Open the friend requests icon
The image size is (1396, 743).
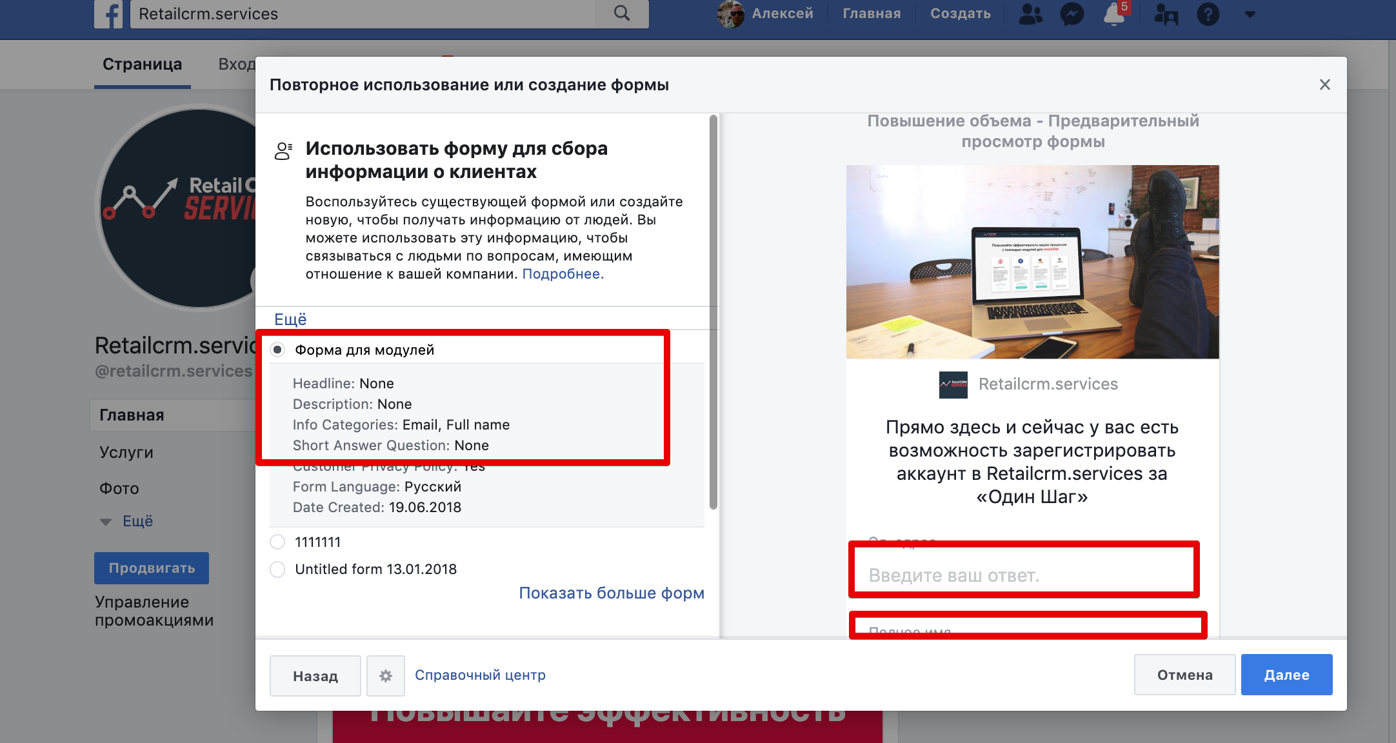[x=1030, y=14]
